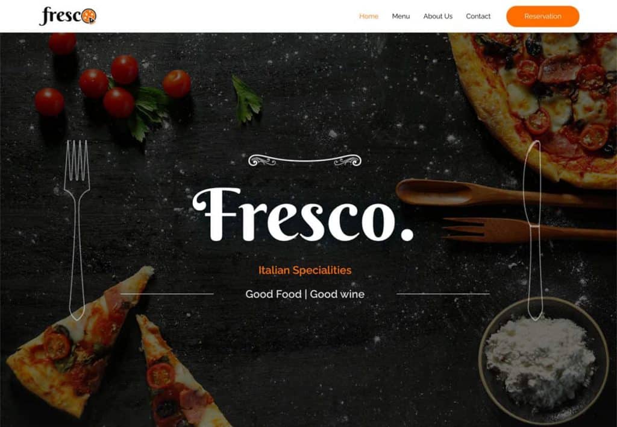Click the pizza icon in the fresco logo
The image size is (617, 427).
[x=89, y=16]
